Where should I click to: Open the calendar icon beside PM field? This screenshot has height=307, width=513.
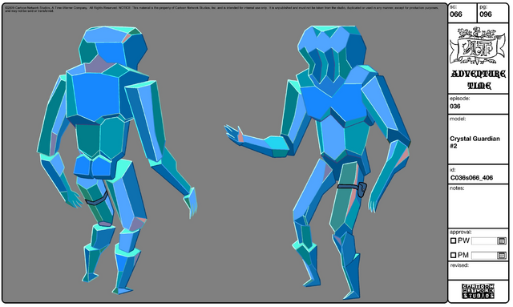click(x=502, y=255)
